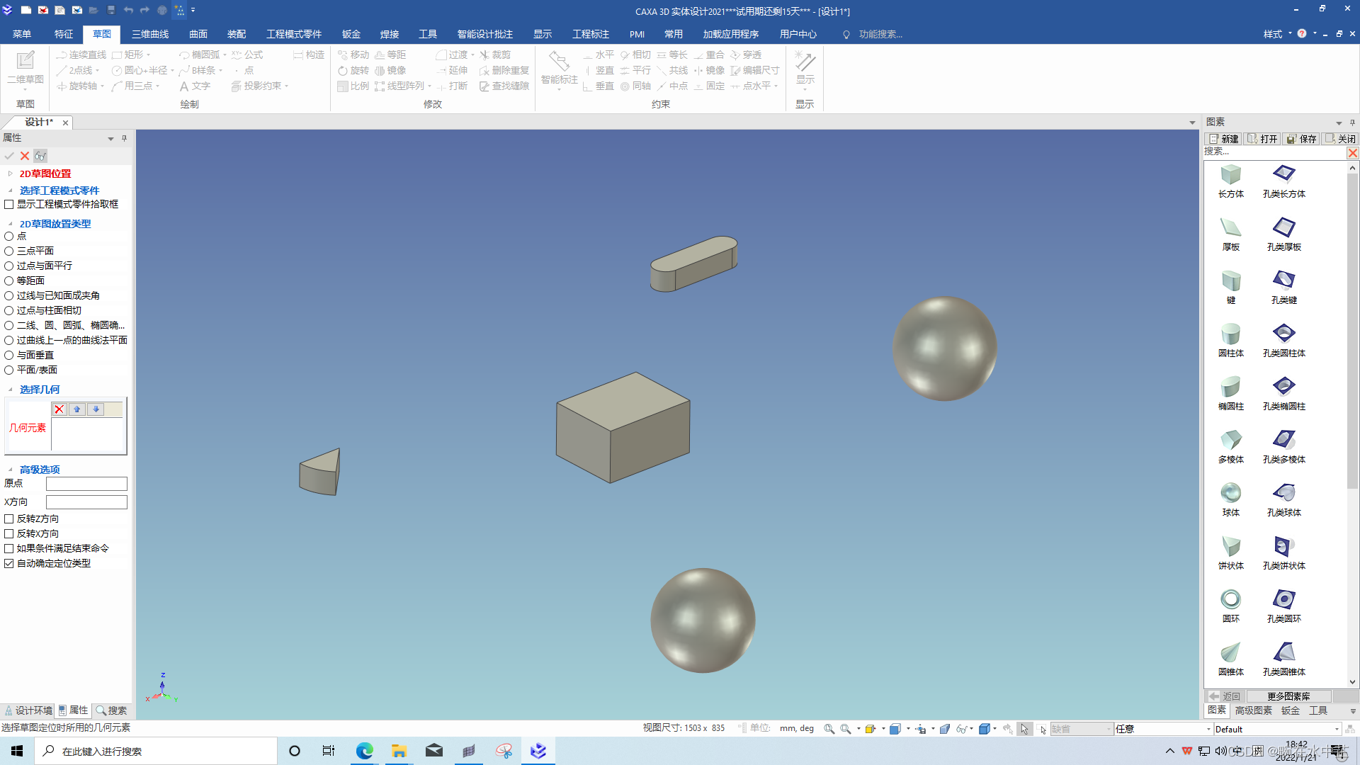1360x765 pixels.
Task: Click the 原点 input field
Action: tap(86, 484)
